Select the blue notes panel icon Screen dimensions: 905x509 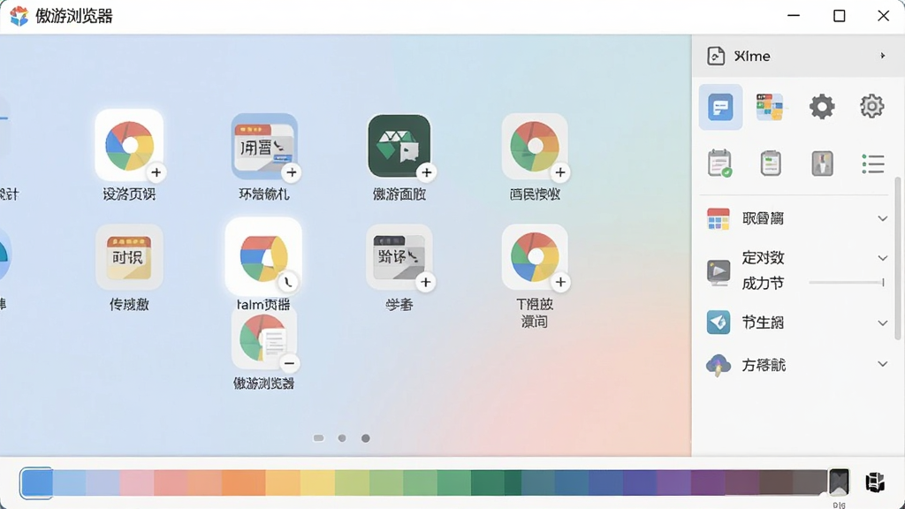click(721, 107)
